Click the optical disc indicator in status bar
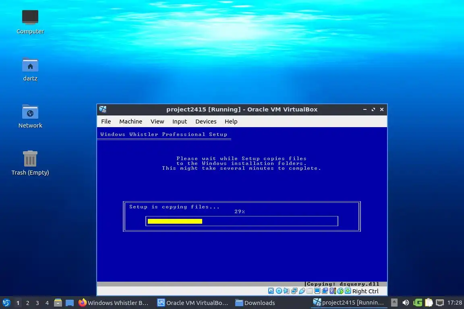Screen dimensions: 464x309 tap(279, 291)
